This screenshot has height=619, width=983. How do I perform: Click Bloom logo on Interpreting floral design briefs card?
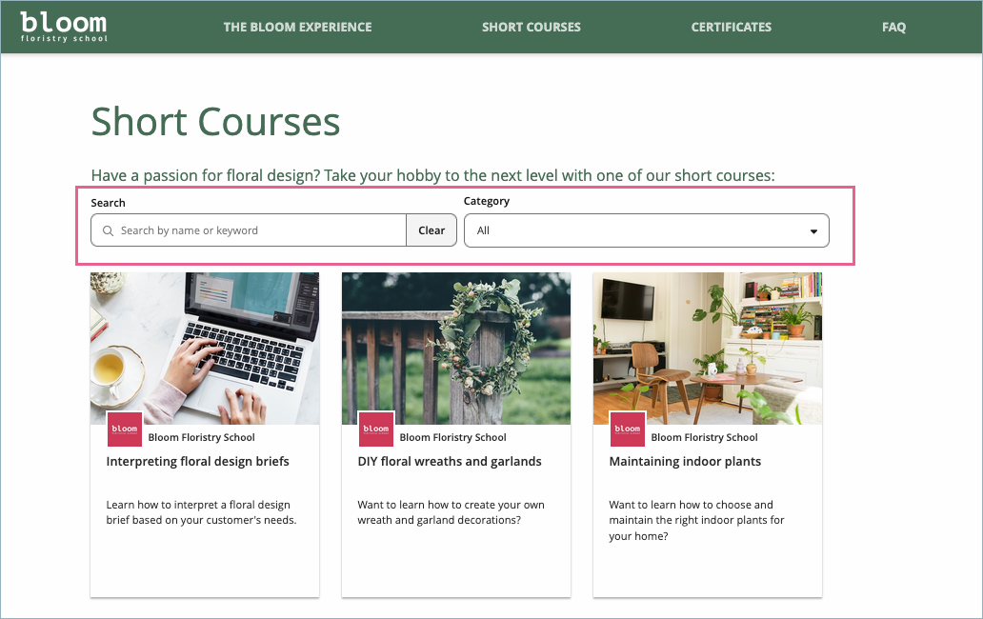click(125, 429)
